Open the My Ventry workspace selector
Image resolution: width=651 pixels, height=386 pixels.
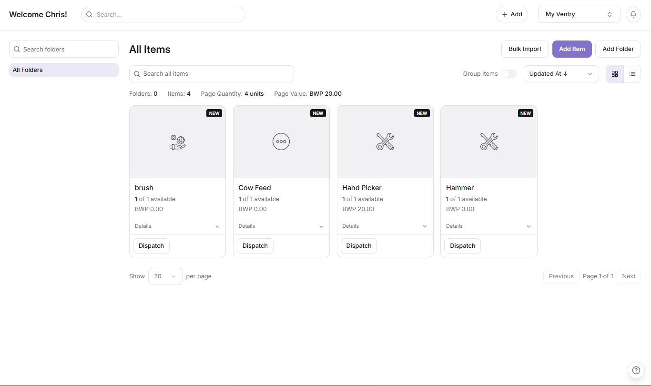(x=579, y=14)
